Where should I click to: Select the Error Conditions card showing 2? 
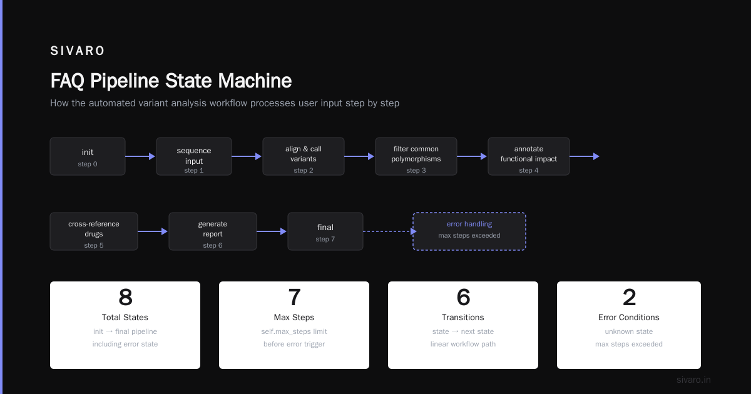point(629,325)
